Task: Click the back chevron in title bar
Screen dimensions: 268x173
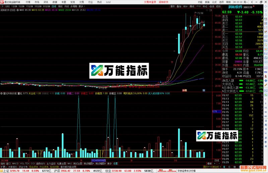Action: 252,2
